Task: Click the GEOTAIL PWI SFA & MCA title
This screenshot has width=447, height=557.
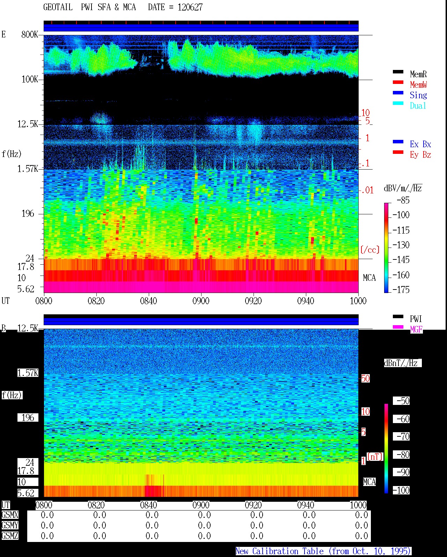Action: pyautogui.click(x=89, y=7)
